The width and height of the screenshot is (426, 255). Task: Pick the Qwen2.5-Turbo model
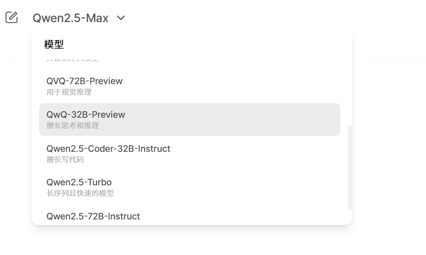[79, 182]
